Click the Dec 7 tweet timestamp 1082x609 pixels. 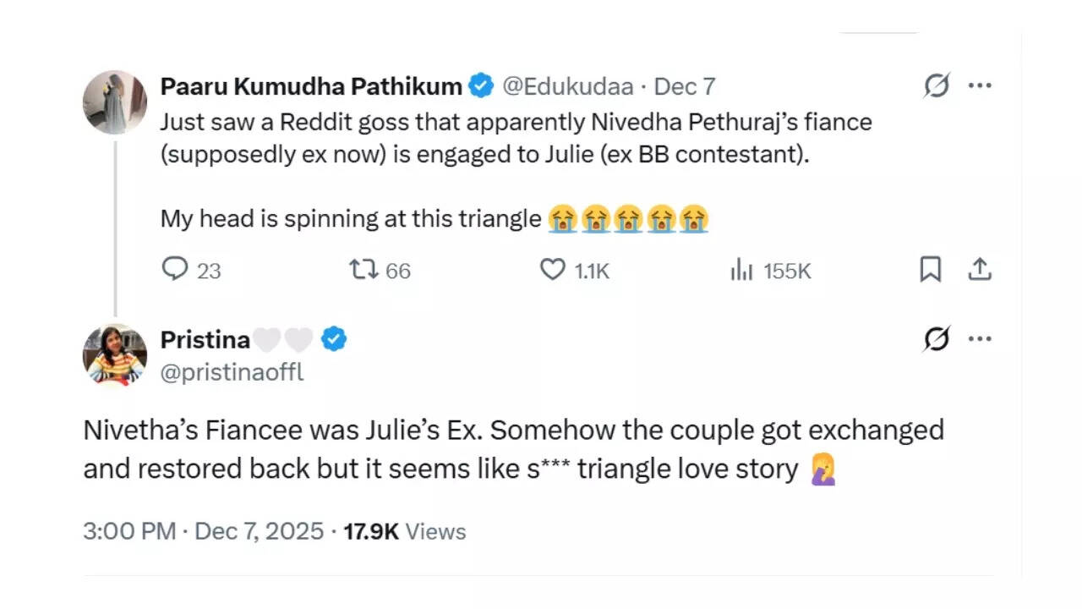coord(685,86)
